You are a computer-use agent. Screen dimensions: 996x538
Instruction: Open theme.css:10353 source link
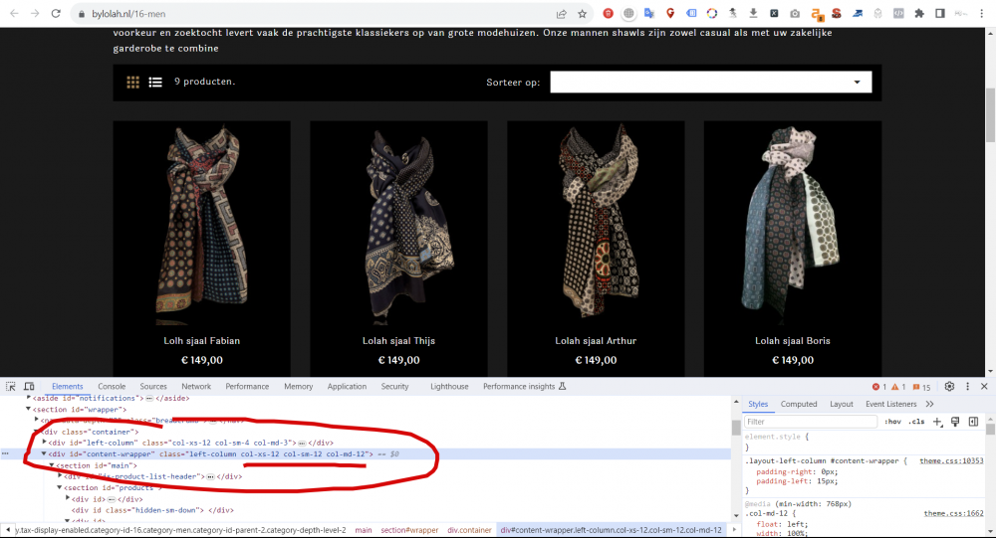(x=950, y=461)
